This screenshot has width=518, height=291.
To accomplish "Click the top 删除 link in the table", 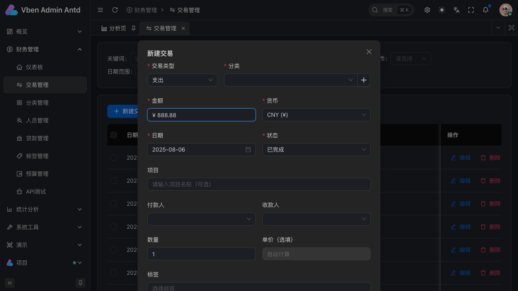I will [x=490, y=158].
